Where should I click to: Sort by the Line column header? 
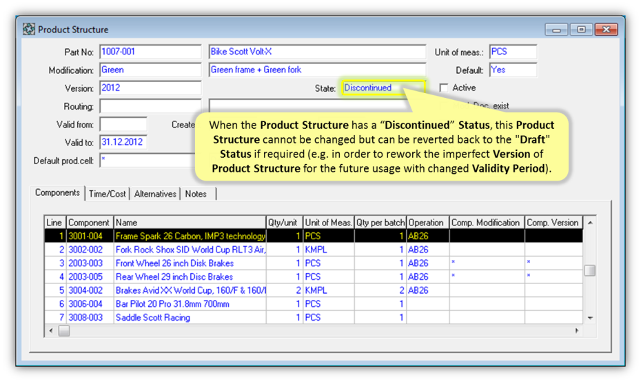pos(54,223)
